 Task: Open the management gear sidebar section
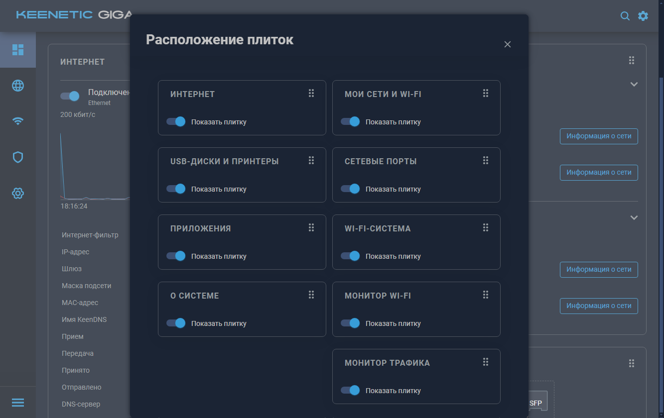pyautogui.click(x=18, y=193)
